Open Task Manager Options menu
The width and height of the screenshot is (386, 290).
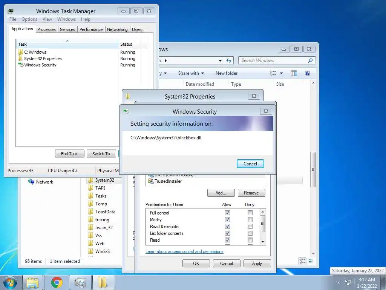pyautogui.click(x=29, y=19)
